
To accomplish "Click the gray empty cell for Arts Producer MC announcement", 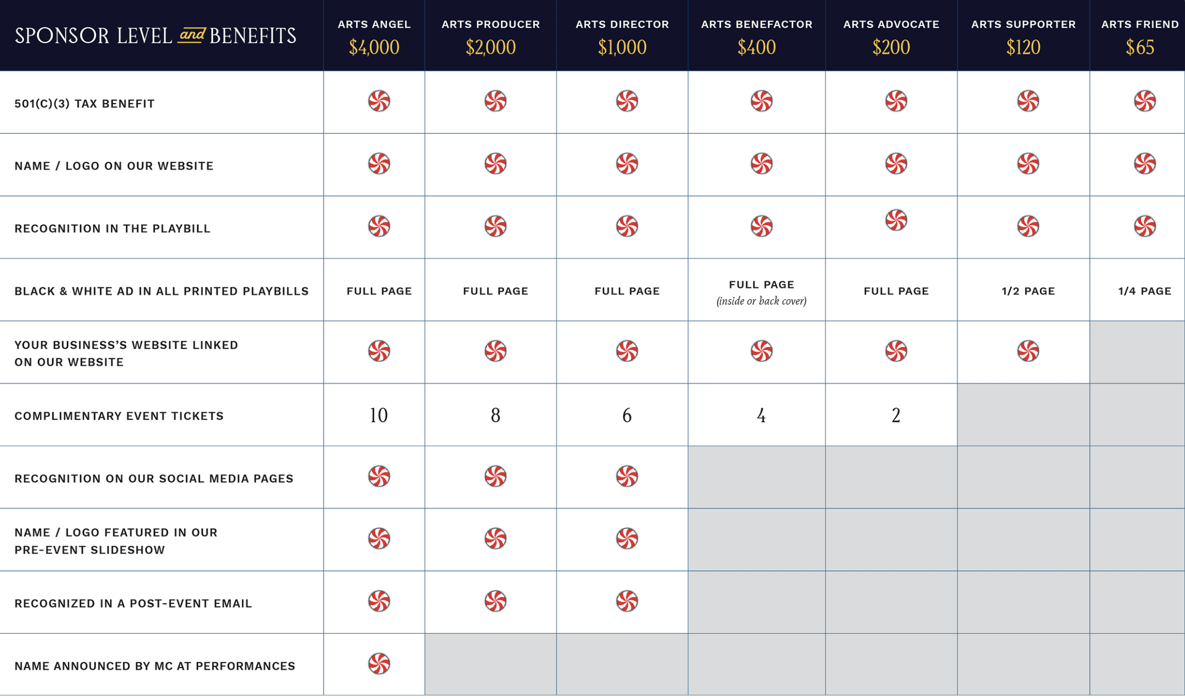I will pos(490,665).
